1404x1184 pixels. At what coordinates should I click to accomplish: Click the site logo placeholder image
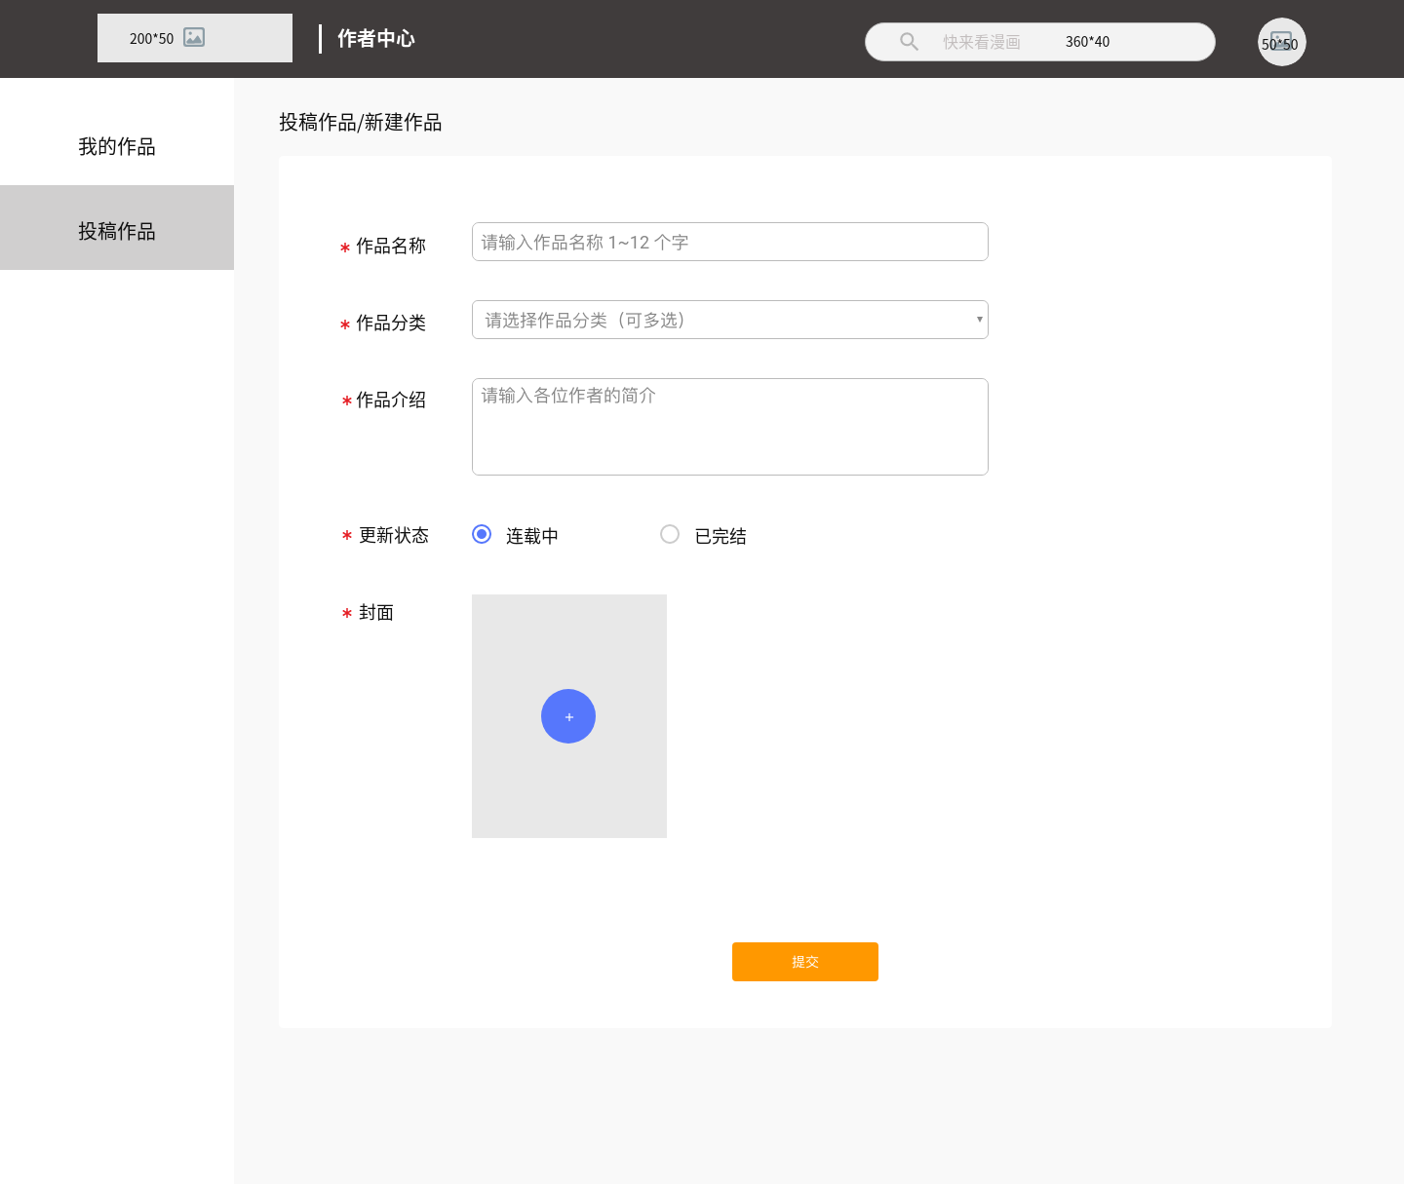[195, 37]
